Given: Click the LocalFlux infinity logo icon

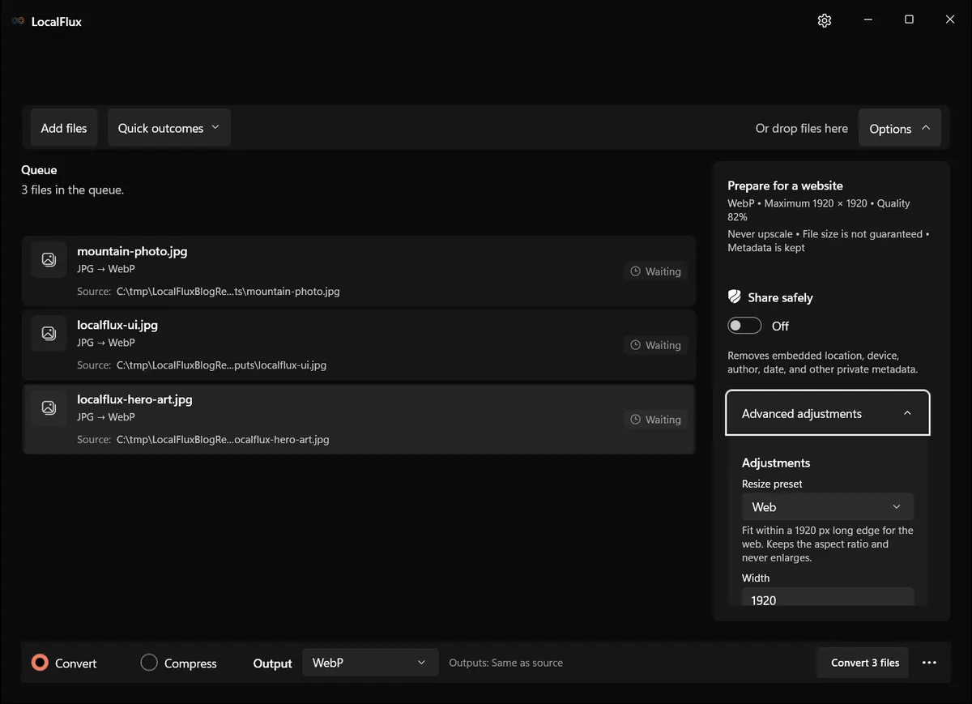Looking at the screenshot, I should coord(18,21).
